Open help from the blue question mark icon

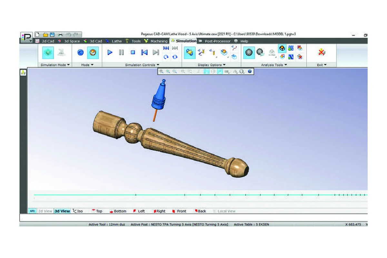click(x=250, y=72)
